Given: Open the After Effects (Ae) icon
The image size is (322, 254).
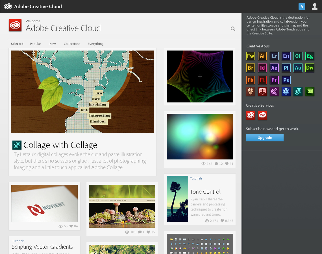Looking at the screenshot, I should (x=274, y=68).
